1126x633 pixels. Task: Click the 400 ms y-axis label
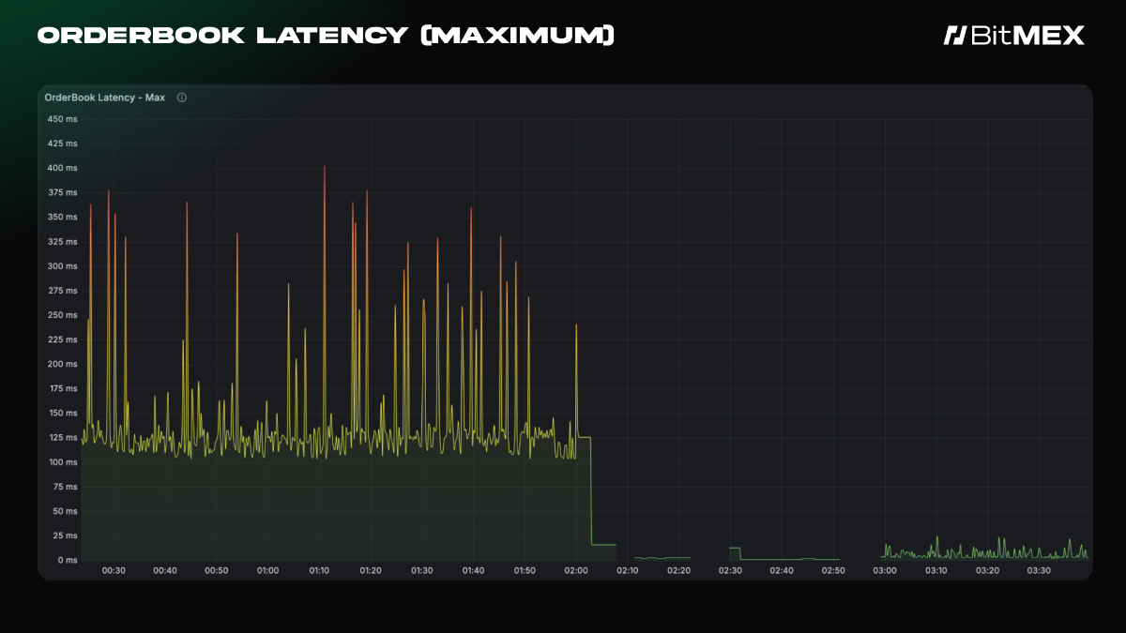[x=62, y=168]
